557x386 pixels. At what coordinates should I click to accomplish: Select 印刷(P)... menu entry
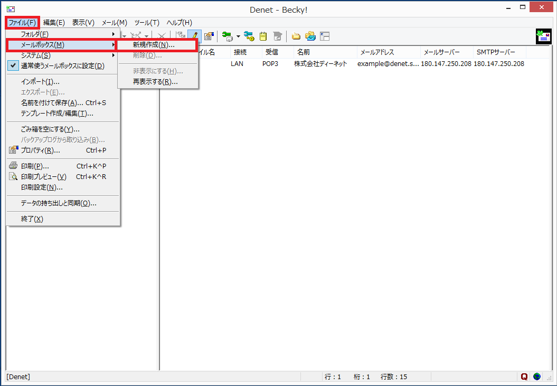[x=63, y=166]
